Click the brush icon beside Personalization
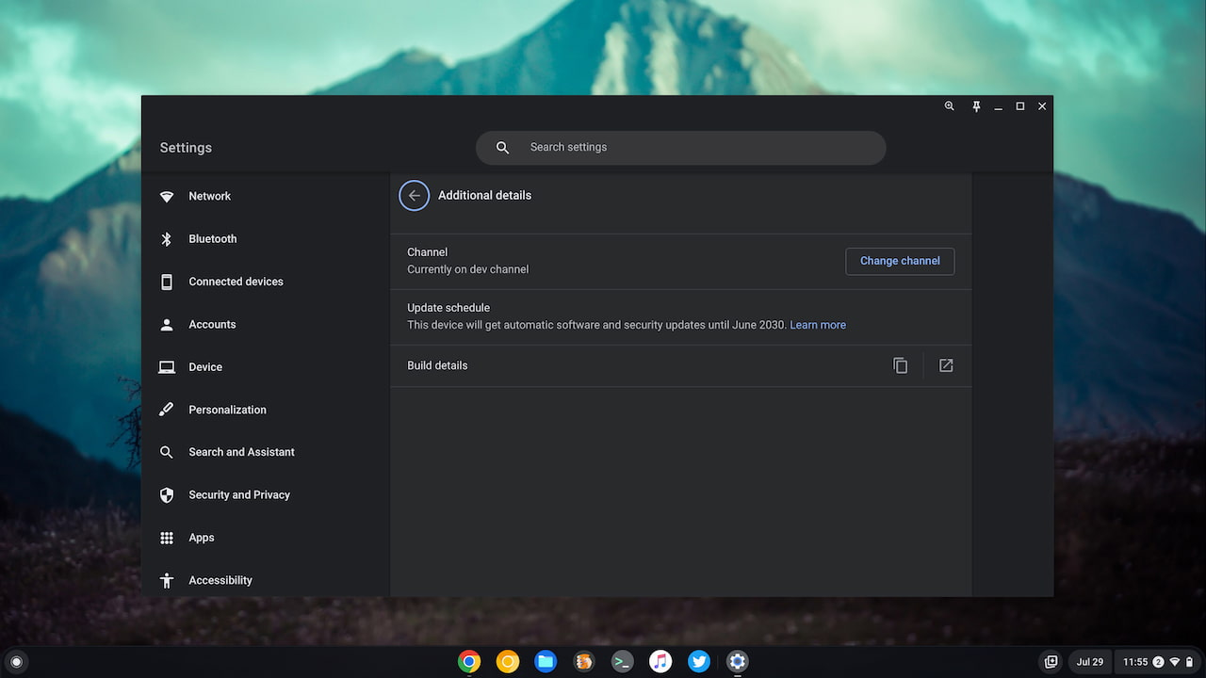Screen dimensions: 1206x678 167,410
